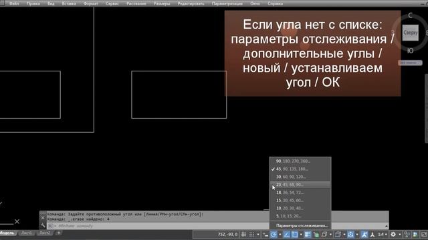This screenshot has height=240, width=428.
Task: Click the clean screen icon
Action: point(424,234)
